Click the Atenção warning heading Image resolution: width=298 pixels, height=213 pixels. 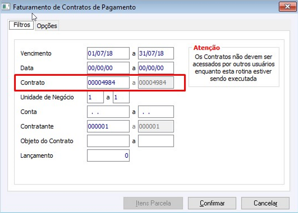click(x=207, y=47)
